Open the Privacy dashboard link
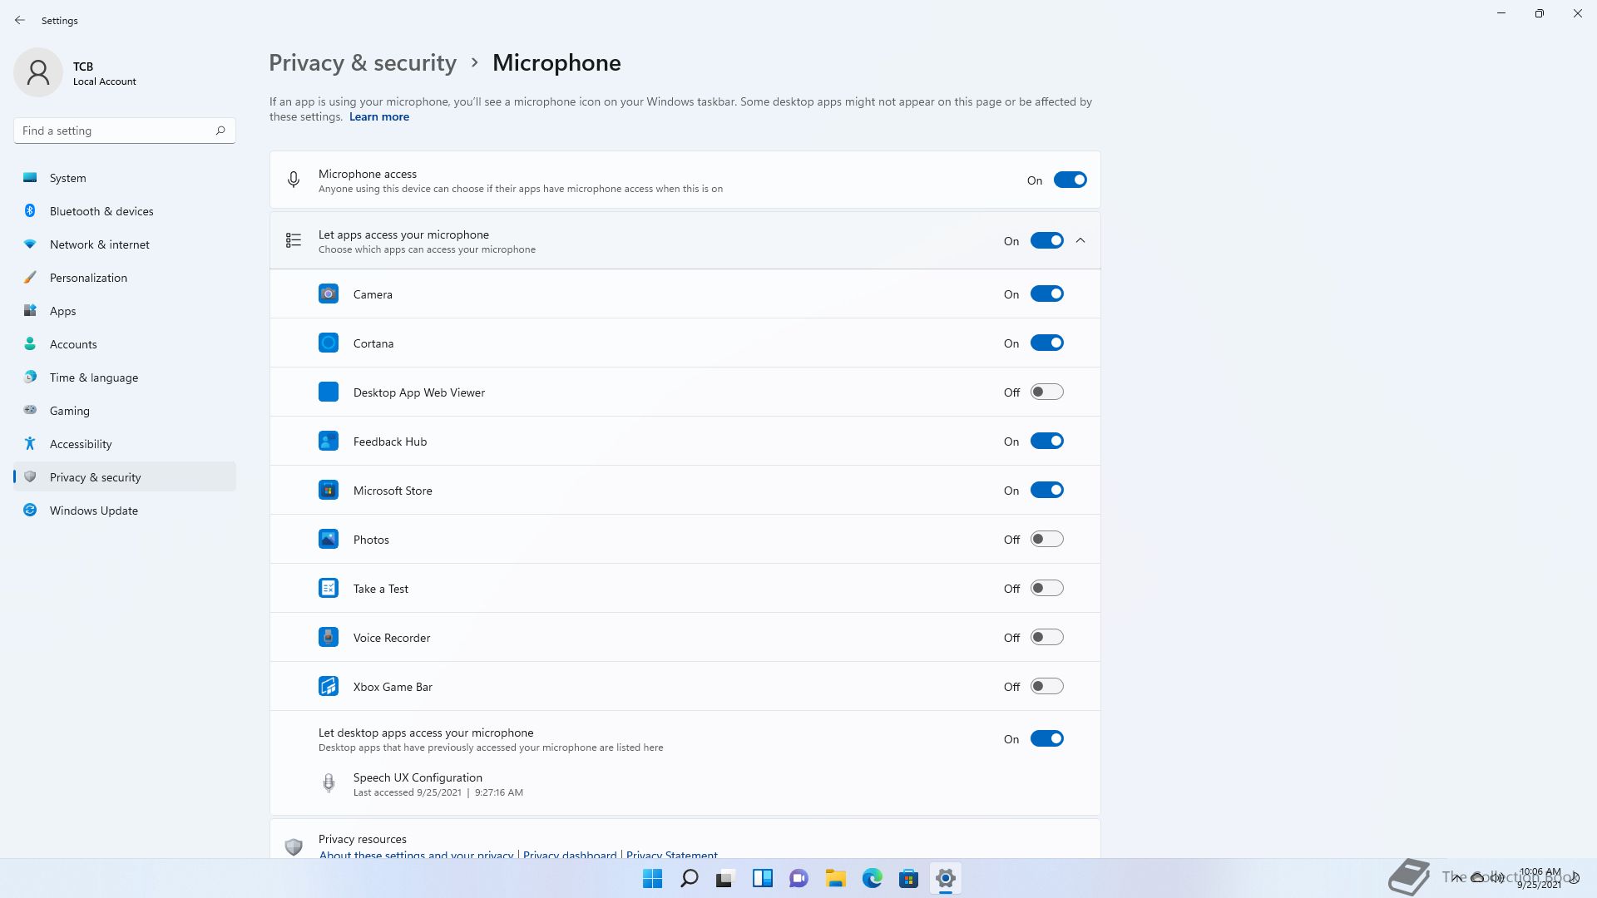This screenshot has height=898, width=1597. click(570, 854)
